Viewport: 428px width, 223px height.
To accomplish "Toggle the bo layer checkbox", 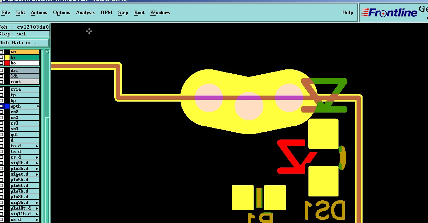I will [x=2, y=63].
